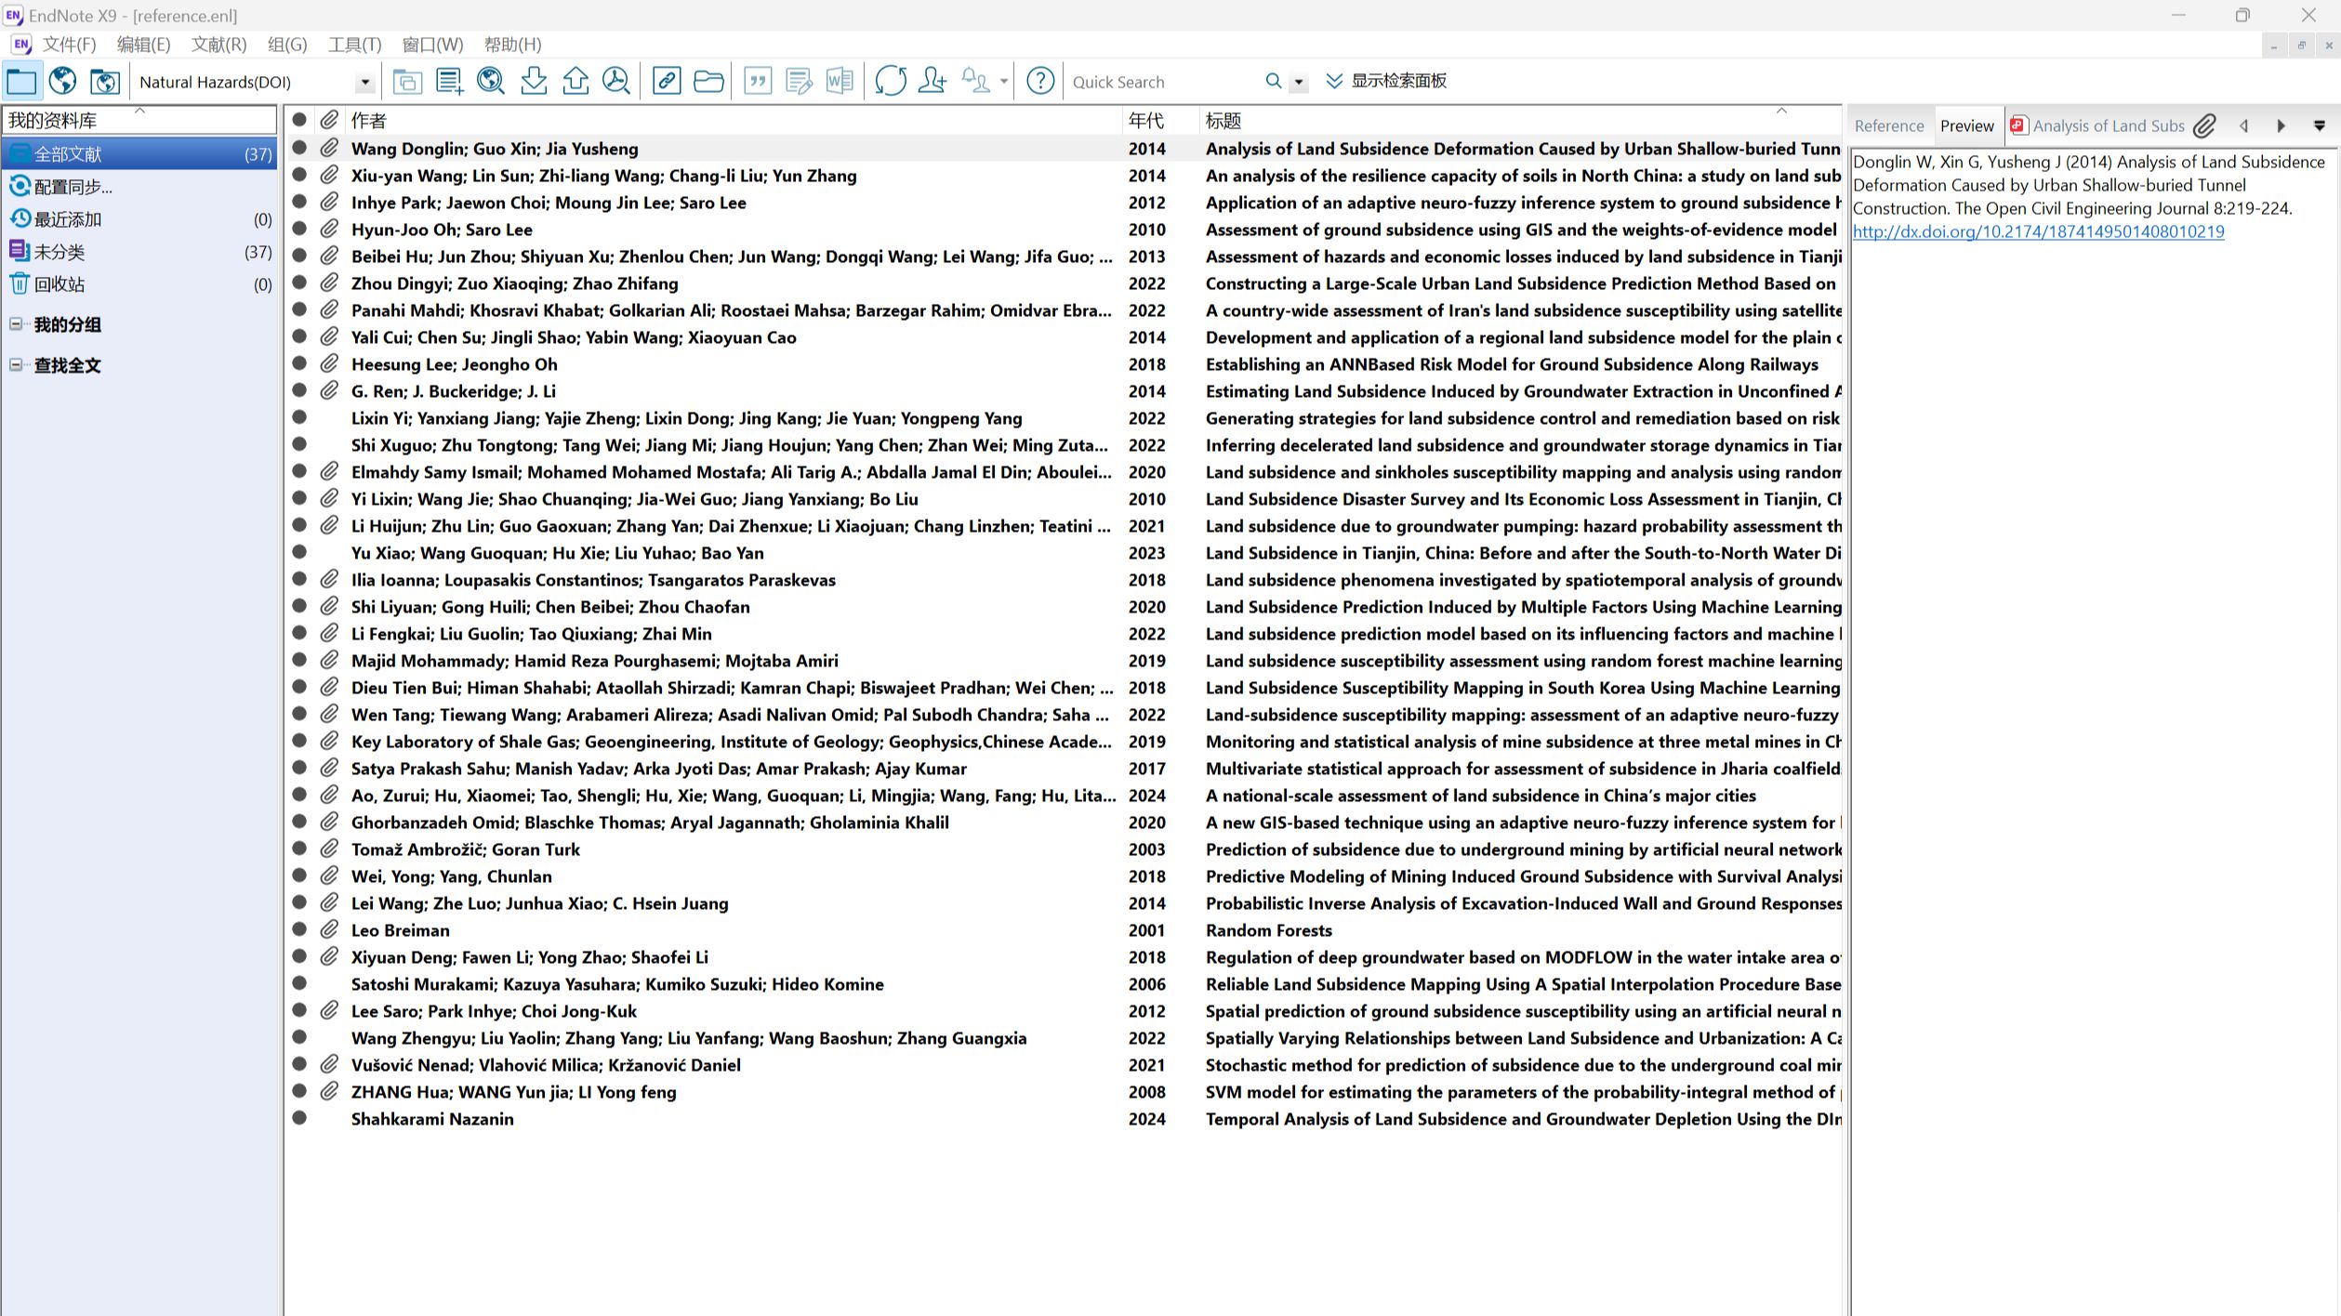2341x1316 pixels.
Task: Click the Sync Library circular-arrows icon
Action: point(890,82)
